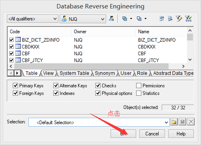Switch to the Synonym tab
This screenshot has width=201, height=145.
[105, 73]
